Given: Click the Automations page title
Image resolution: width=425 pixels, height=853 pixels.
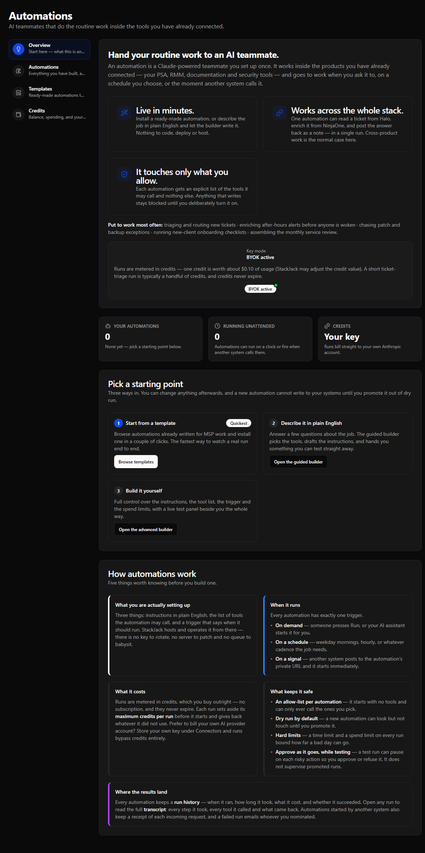Looking at the screenshot, I should (x=41, y=16).
